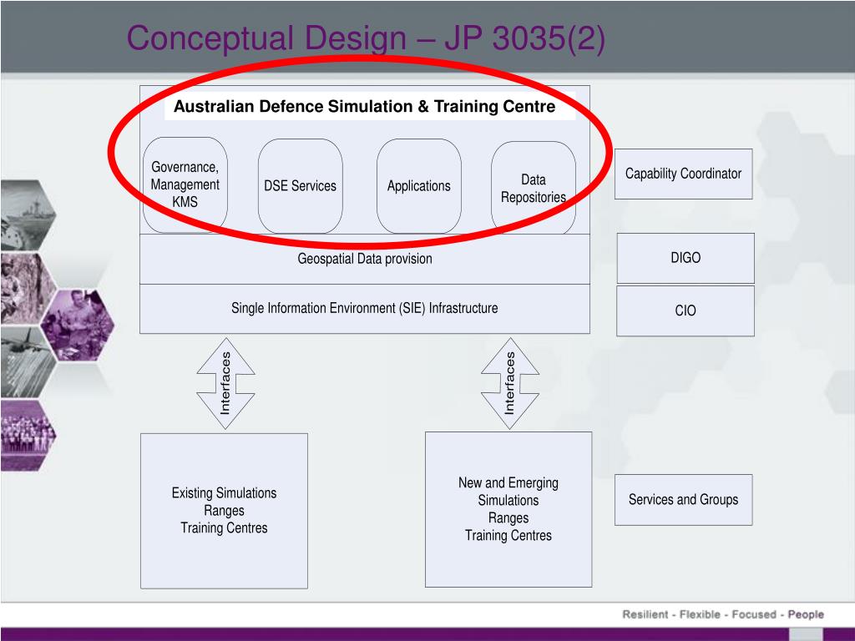Image resolution: width=855 pixels, height=641 pixels.
Task: Select the Data Repositories box
Action: [x=534, y=188]
